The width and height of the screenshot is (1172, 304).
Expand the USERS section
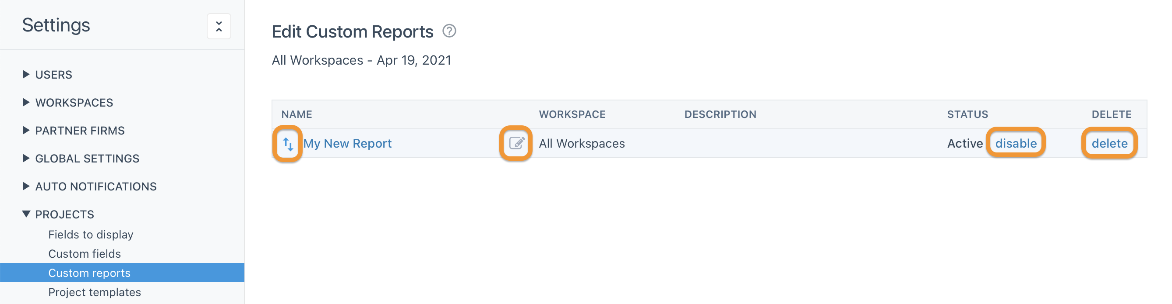53,74
